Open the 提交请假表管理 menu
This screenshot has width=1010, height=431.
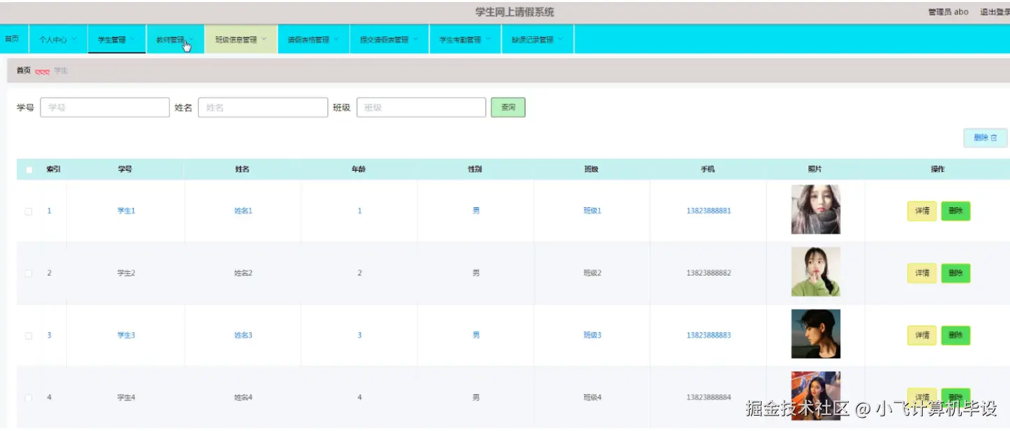[x=389, y=40]
